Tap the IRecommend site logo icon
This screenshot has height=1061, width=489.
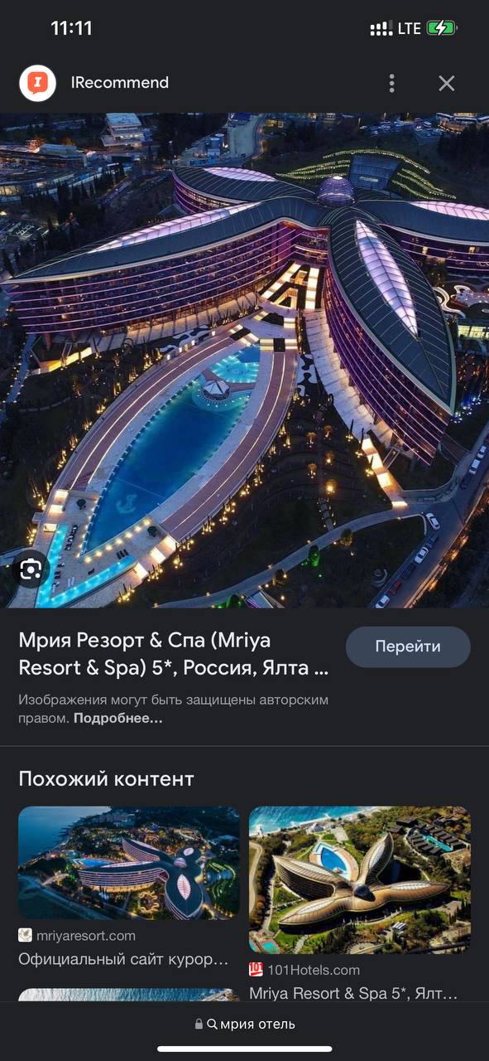pyautogui.click(x=37, y=83)
